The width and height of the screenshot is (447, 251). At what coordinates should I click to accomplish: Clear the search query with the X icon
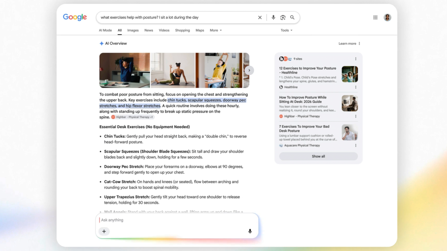(260, 18)
